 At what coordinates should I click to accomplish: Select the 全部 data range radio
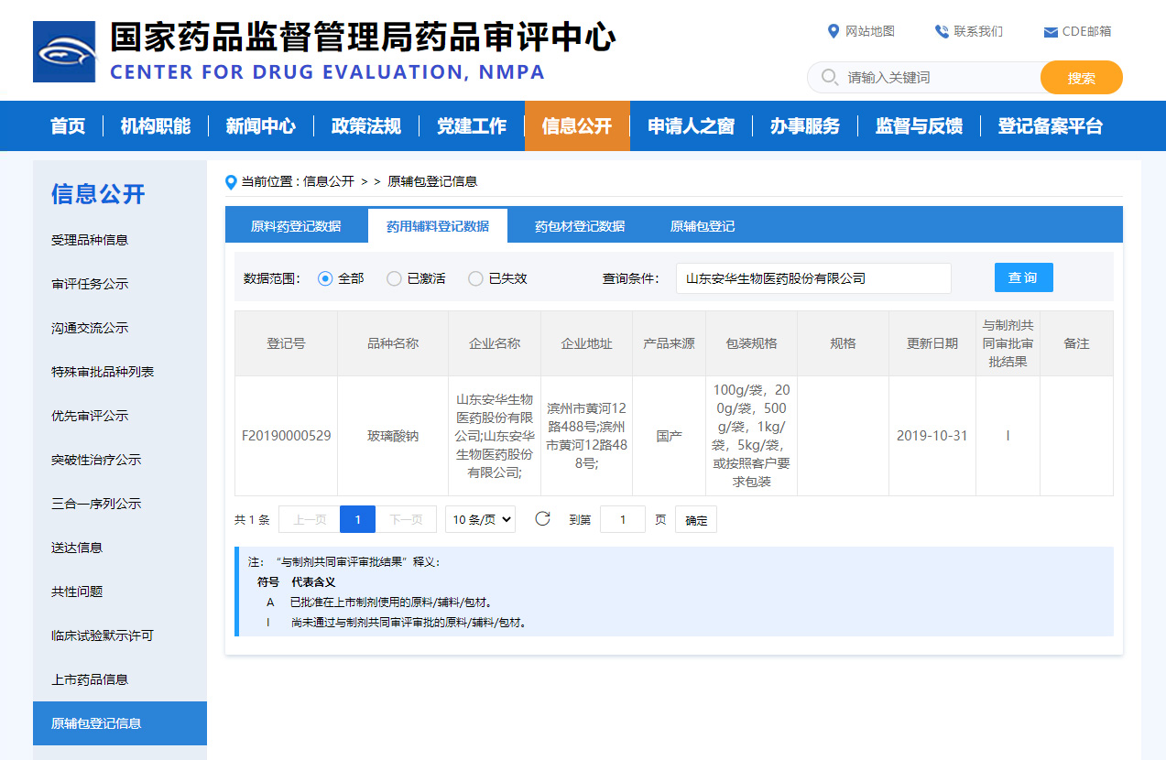(x=325, y=278)
